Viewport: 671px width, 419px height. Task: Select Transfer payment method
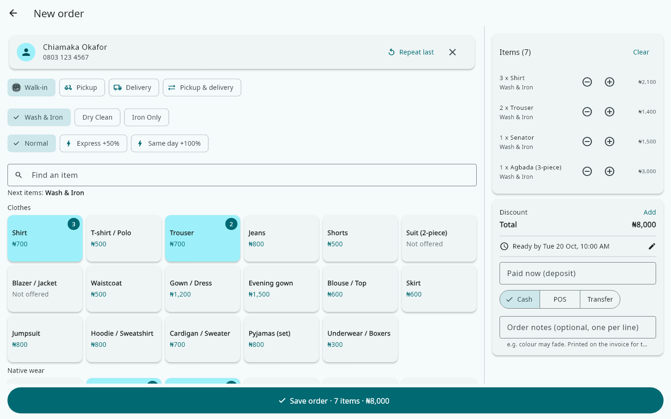click(600, 299)
